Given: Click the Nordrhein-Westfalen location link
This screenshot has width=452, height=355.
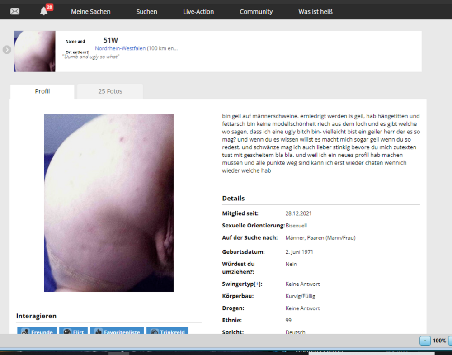Looking at the screenshot, I should tap(120, 48).
